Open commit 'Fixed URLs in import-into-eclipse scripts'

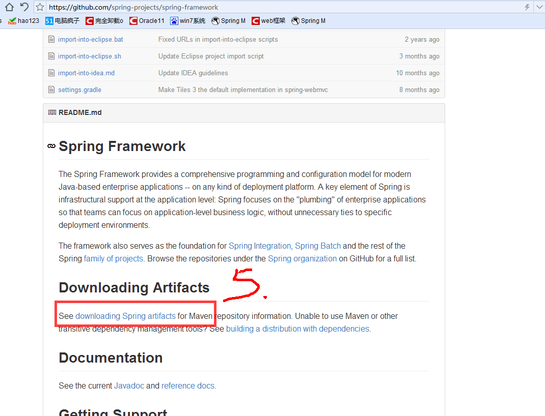218,40
